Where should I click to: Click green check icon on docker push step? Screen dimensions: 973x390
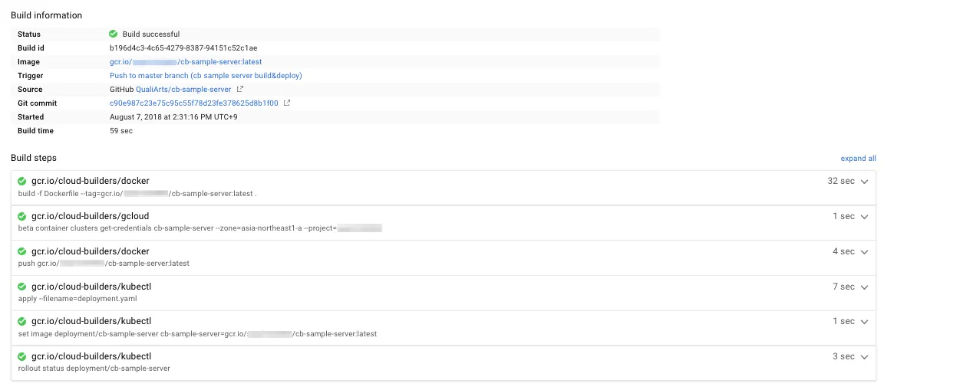click(x=22, y=251)
